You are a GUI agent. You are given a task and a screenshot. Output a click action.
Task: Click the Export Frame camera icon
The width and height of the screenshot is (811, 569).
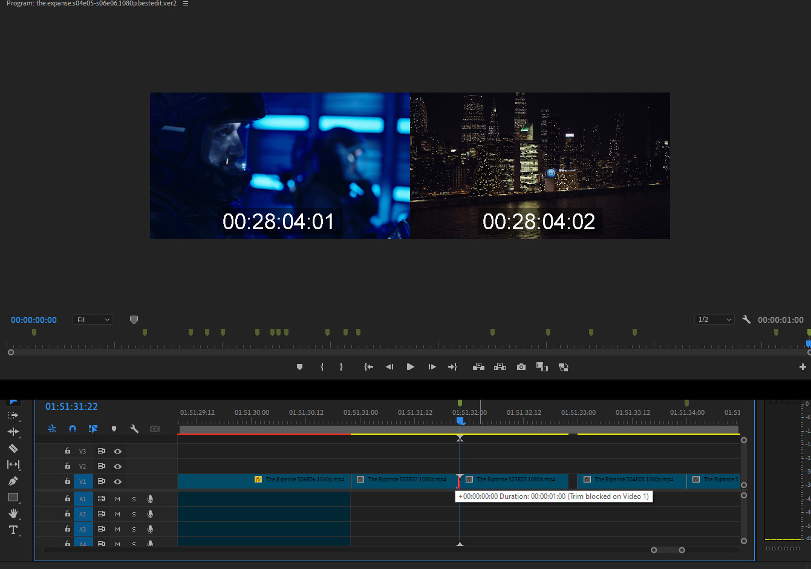click(x=521, y=367)
